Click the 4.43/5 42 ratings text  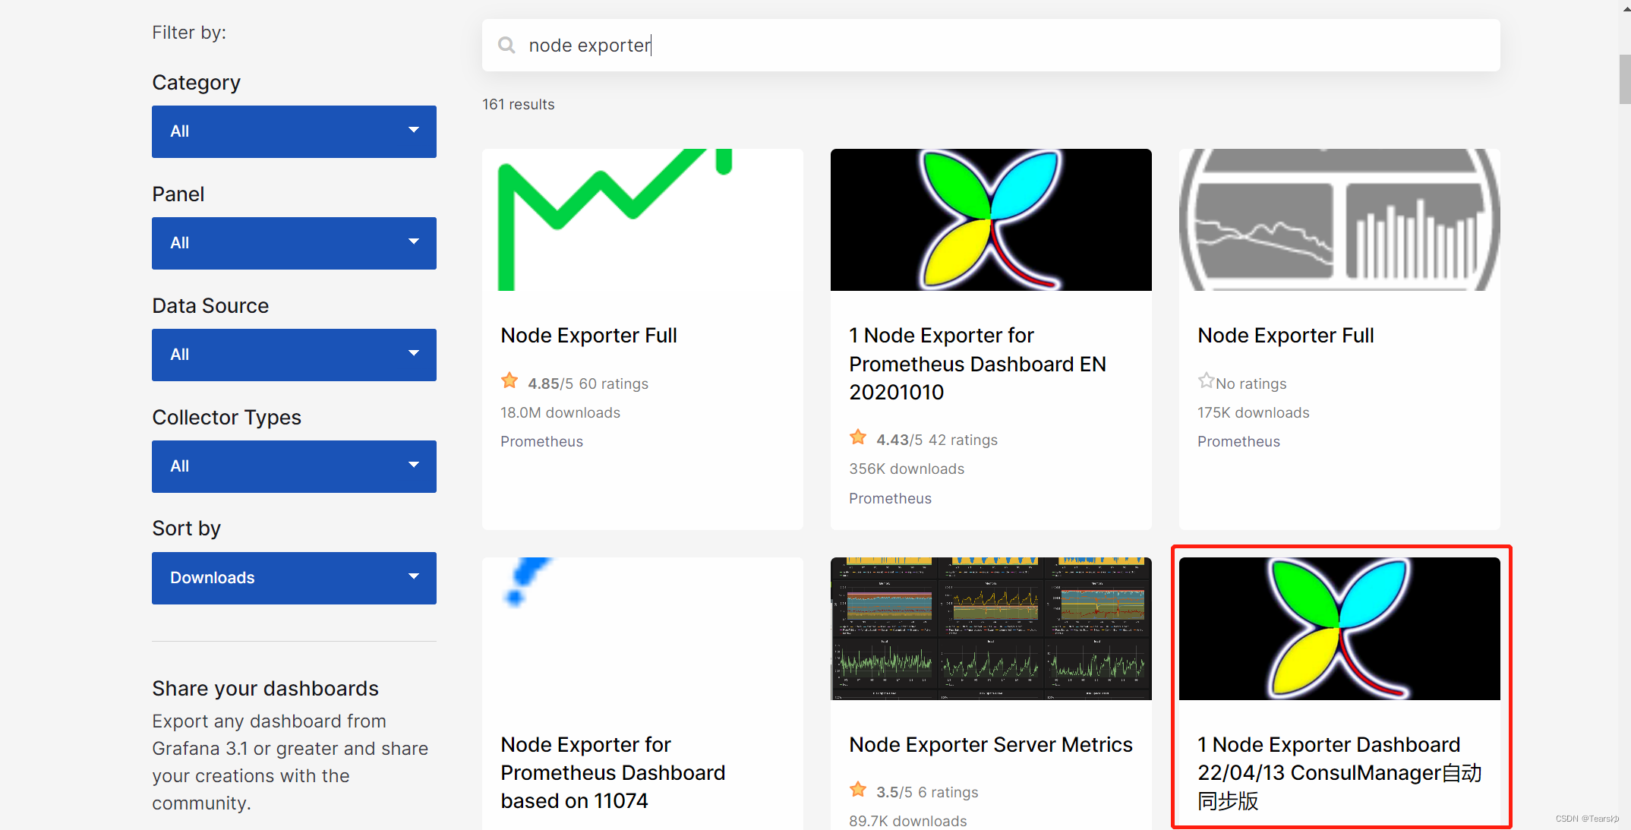pos(937,440)
